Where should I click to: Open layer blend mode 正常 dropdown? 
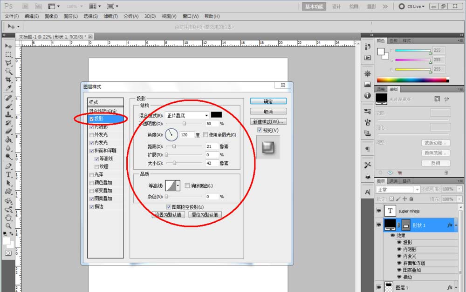point(397,189)
